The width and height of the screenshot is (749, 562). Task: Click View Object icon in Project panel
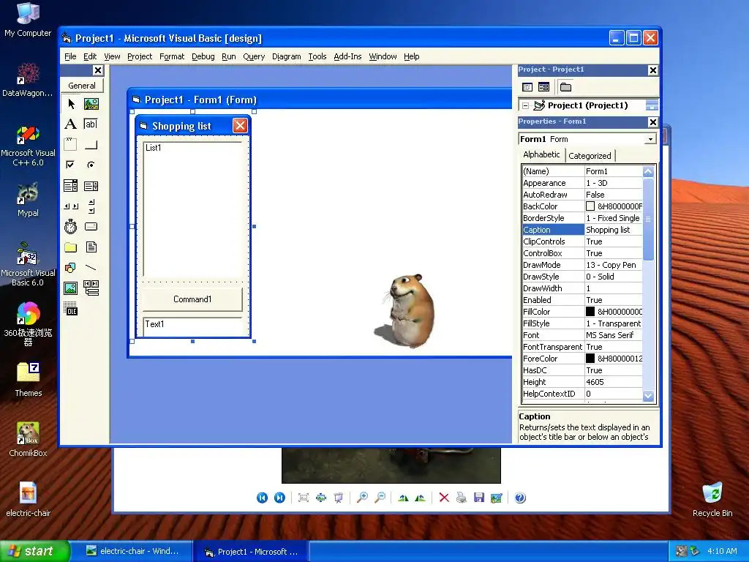(x=543, y=87)
